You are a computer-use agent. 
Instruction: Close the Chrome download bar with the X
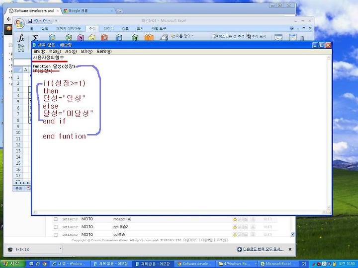pos(290,249)
